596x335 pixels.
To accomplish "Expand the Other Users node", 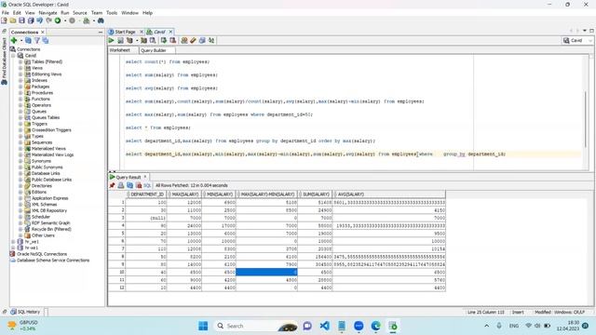I will [20, 235].
